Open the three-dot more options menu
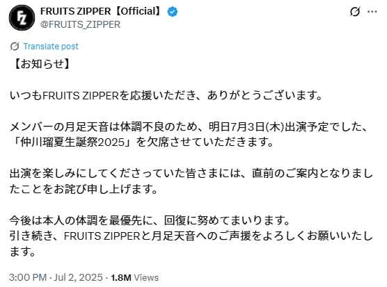Image resolution: width=387 pixels, height=287 pixels. click(x=372, y=12)
